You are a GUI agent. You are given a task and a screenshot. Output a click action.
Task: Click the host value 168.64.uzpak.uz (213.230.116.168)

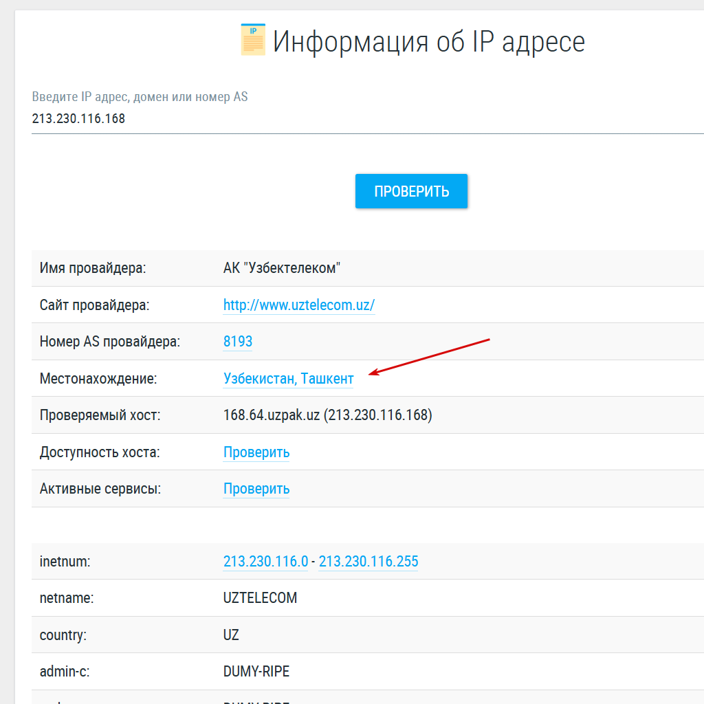[x=328, y=415]
